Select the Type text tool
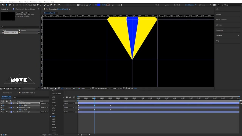 coord(41,5)
